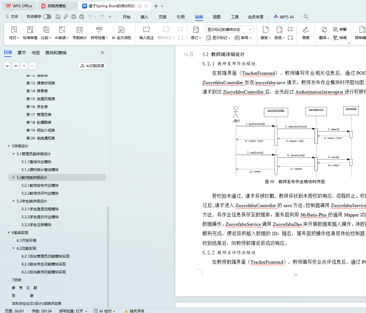This screenshot has width=366, height=313.
Task: Click the AI识别目录 button
Action: 92,66
